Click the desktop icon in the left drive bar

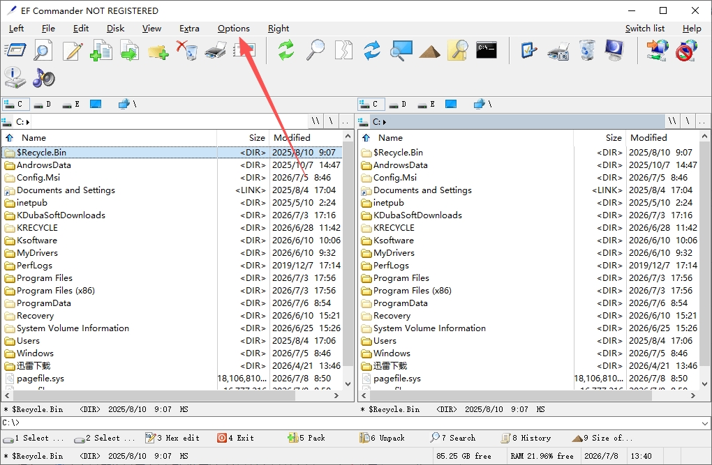point(96,105)
